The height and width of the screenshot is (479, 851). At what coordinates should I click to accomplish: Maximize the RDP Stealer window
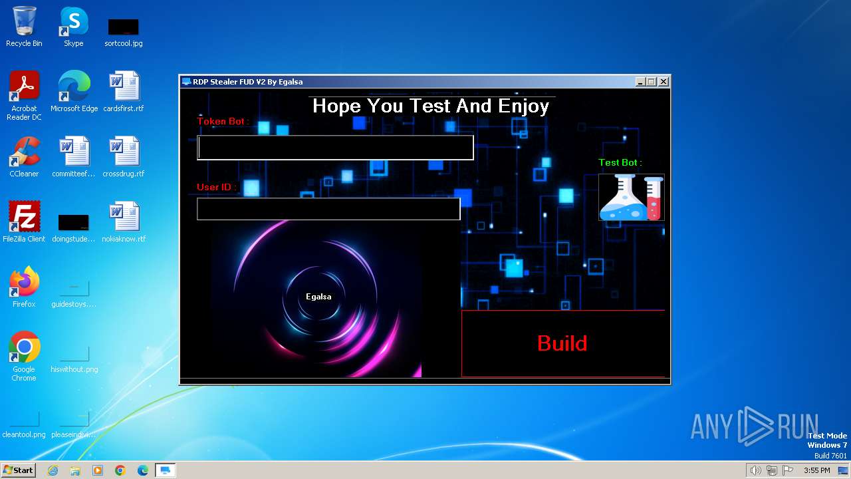click(x=652, y=82)
